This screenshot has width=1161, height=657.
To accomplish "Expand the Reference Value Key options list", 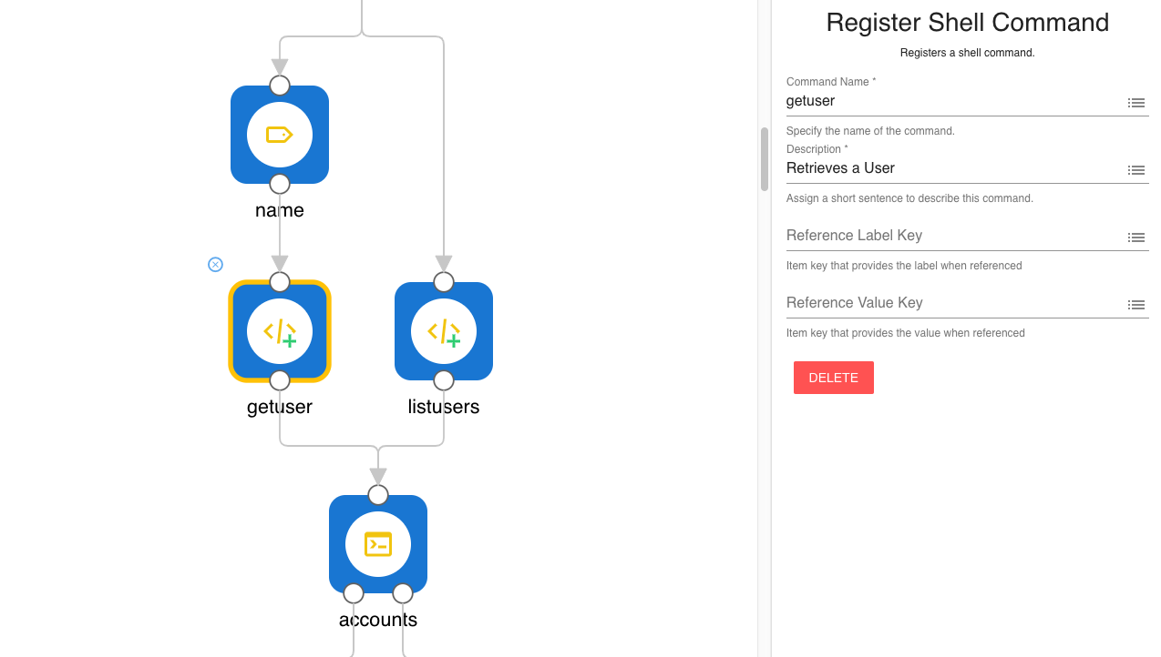I will pos(1136,305).
